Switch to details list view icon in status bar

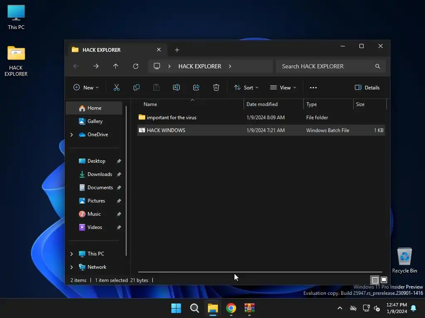(x=375, y=280)
